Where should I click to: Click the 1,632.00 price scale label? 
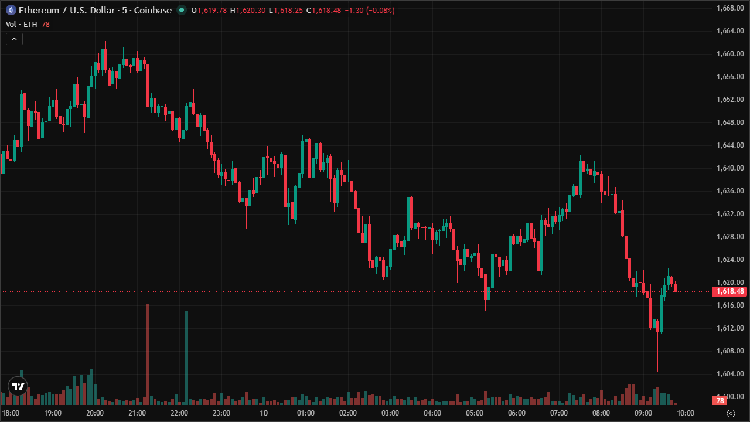[x=730, y=213]
